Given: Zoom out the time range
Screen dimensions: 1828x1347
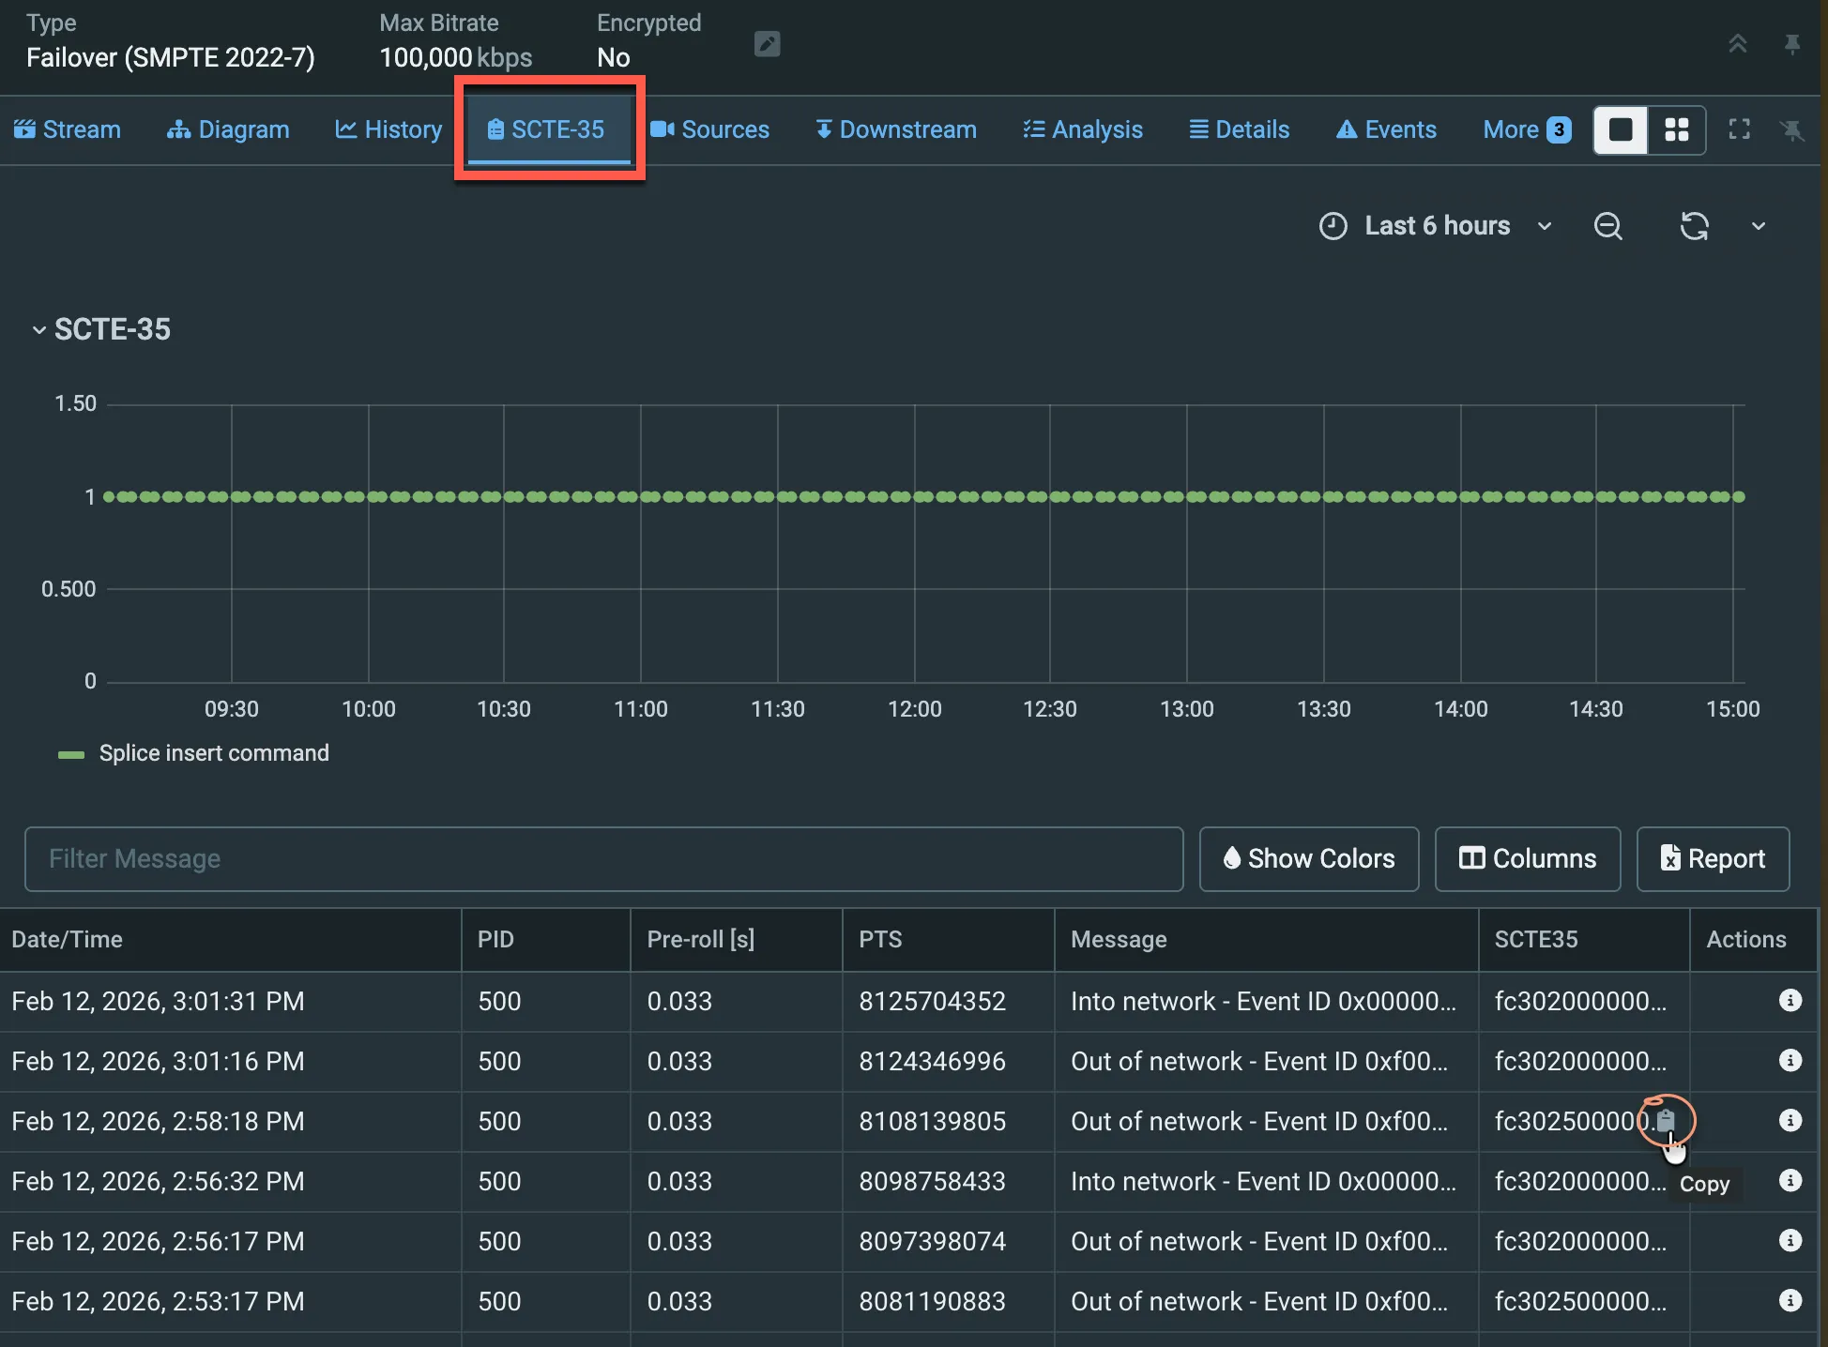Looking at the screenshot, I should click(x=1608, y=226).
